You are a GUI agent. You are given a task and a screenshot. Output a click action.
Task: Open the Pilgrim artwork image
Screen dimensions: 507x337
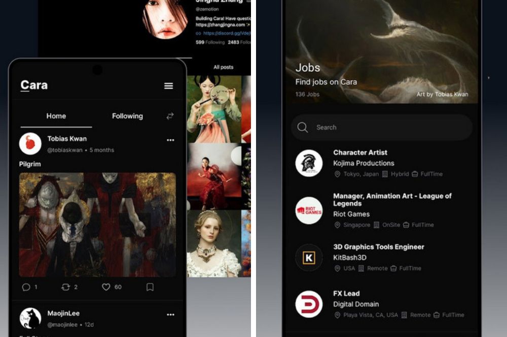point(97,225)
